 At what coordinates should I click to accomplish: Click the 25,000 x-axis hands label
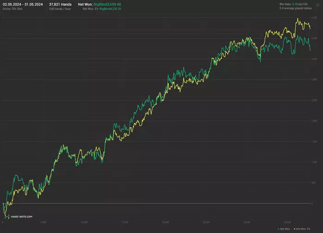pyautogui.click(x=206, y=222)
